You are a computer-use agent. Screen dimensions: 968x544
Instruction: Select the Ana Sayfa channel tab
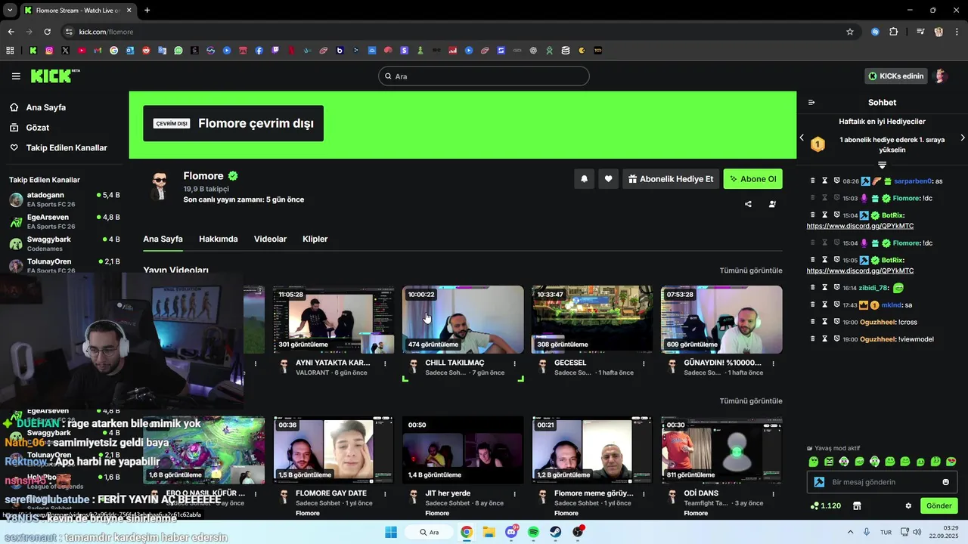163,239
